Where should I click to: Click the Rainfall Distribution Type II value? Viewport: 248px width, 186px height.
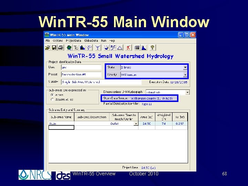click(x=147, y=104)
